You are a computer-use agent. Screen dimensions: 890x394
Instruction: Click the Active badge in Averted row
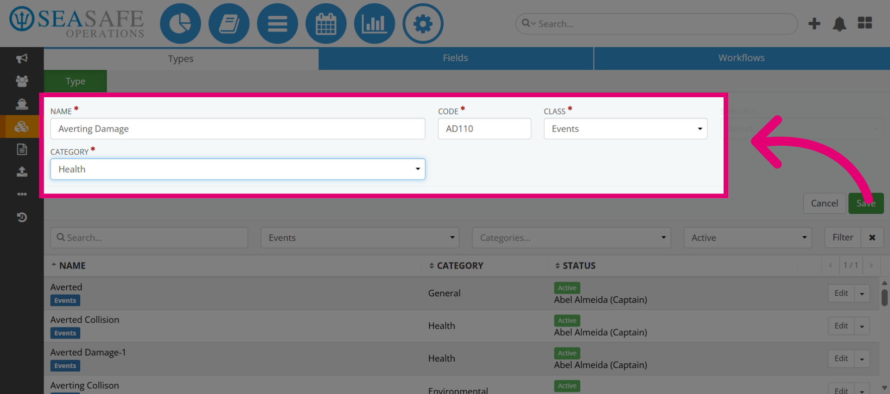pyautogui.click(x=567, y=288)
